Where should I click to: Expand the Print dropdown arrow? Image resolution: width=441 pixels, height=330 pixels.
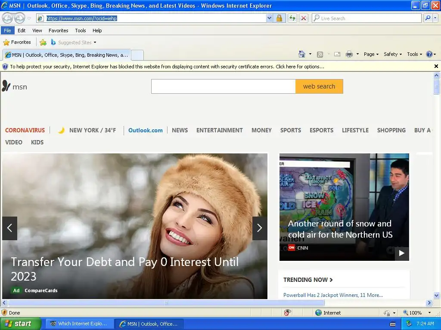point(357,54)
